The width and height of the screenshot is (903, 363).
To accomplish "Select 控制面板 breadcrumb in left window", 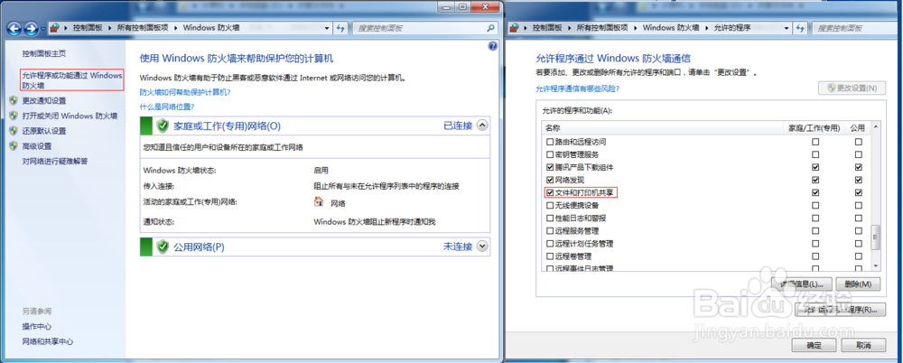I will coord(89,28).
